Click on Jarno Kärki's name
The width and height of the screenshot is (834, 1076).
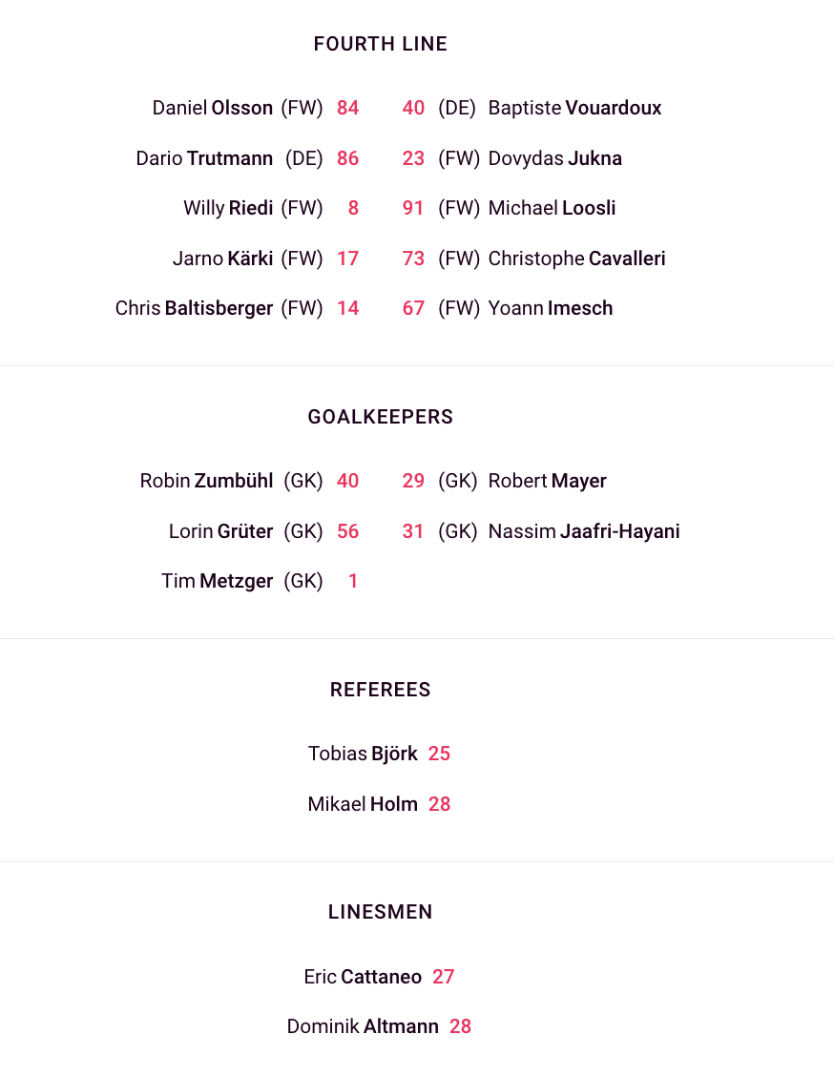[222, 259]
